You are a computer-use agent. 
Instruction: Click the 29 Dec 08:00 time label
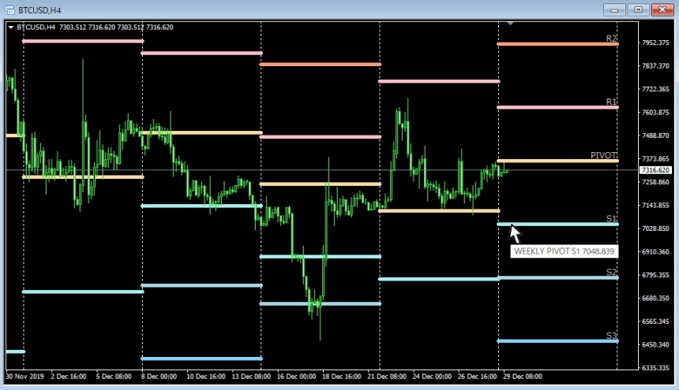pyautogui.click(x=522, y=376)
